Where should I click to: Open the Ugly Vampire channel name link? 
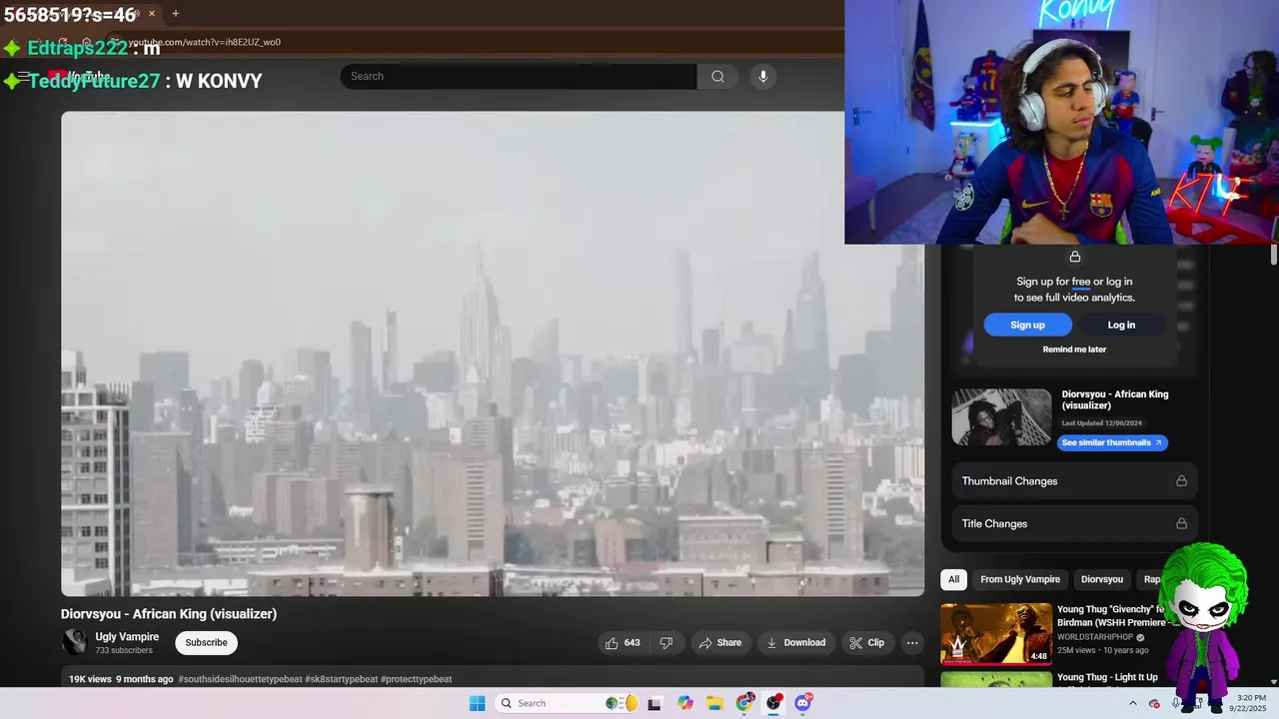point(127,637)
